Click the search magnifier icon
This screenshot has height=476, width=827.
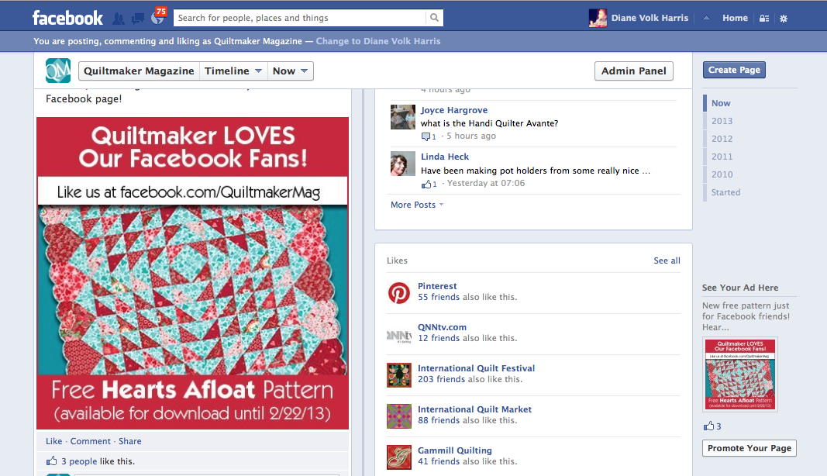434,17
